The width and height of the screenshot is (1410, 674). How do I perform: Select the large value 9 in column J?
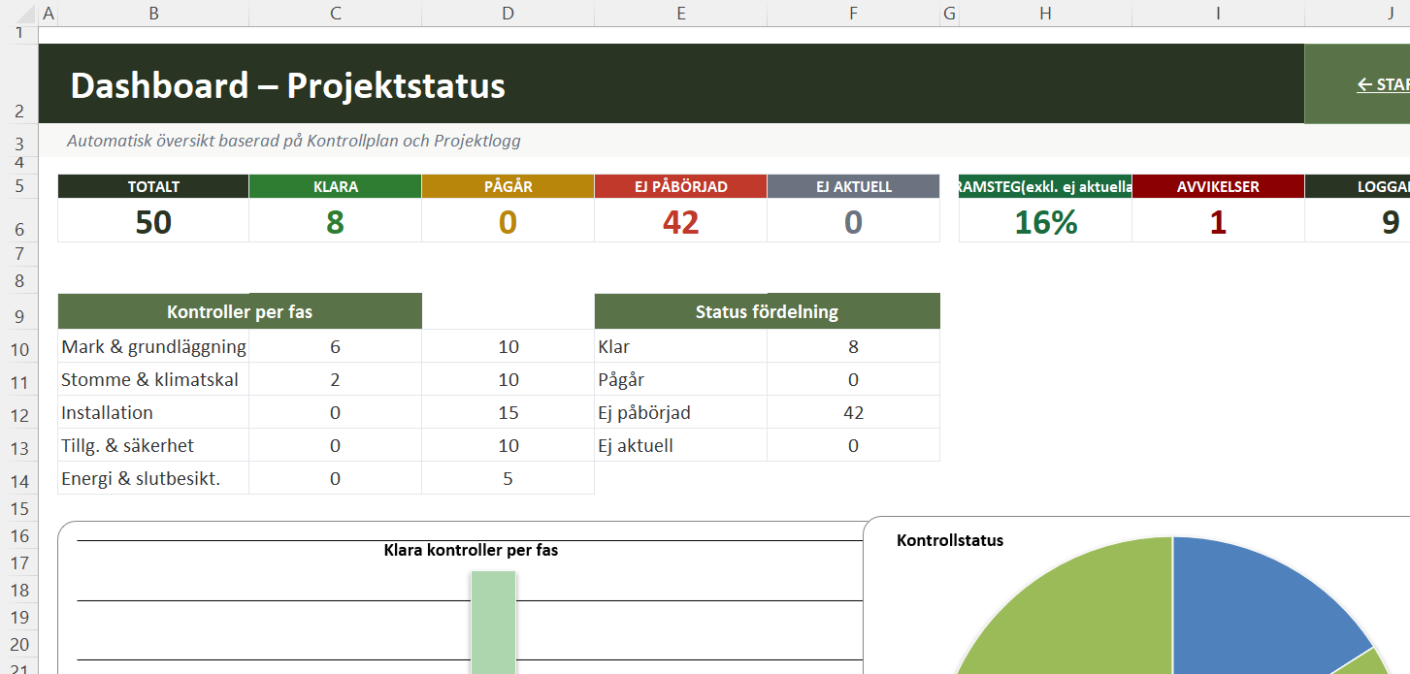tap(1391, 222)
